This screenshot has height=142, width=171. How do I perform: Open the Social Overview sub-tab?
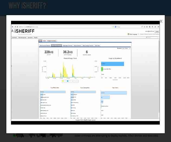[x=78, y=45]
